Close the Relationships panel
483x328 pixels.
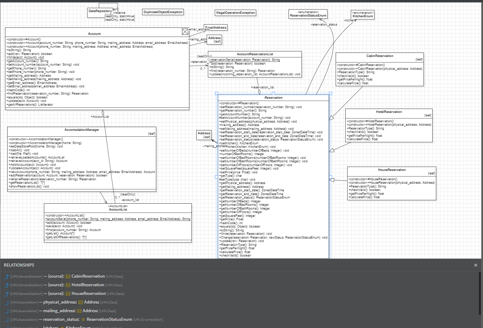coord(475,265)
